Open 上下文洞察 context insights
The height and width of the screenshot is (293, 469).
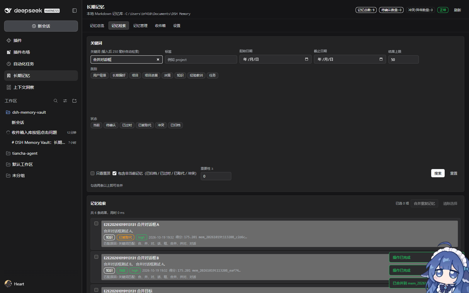point(41,87)
